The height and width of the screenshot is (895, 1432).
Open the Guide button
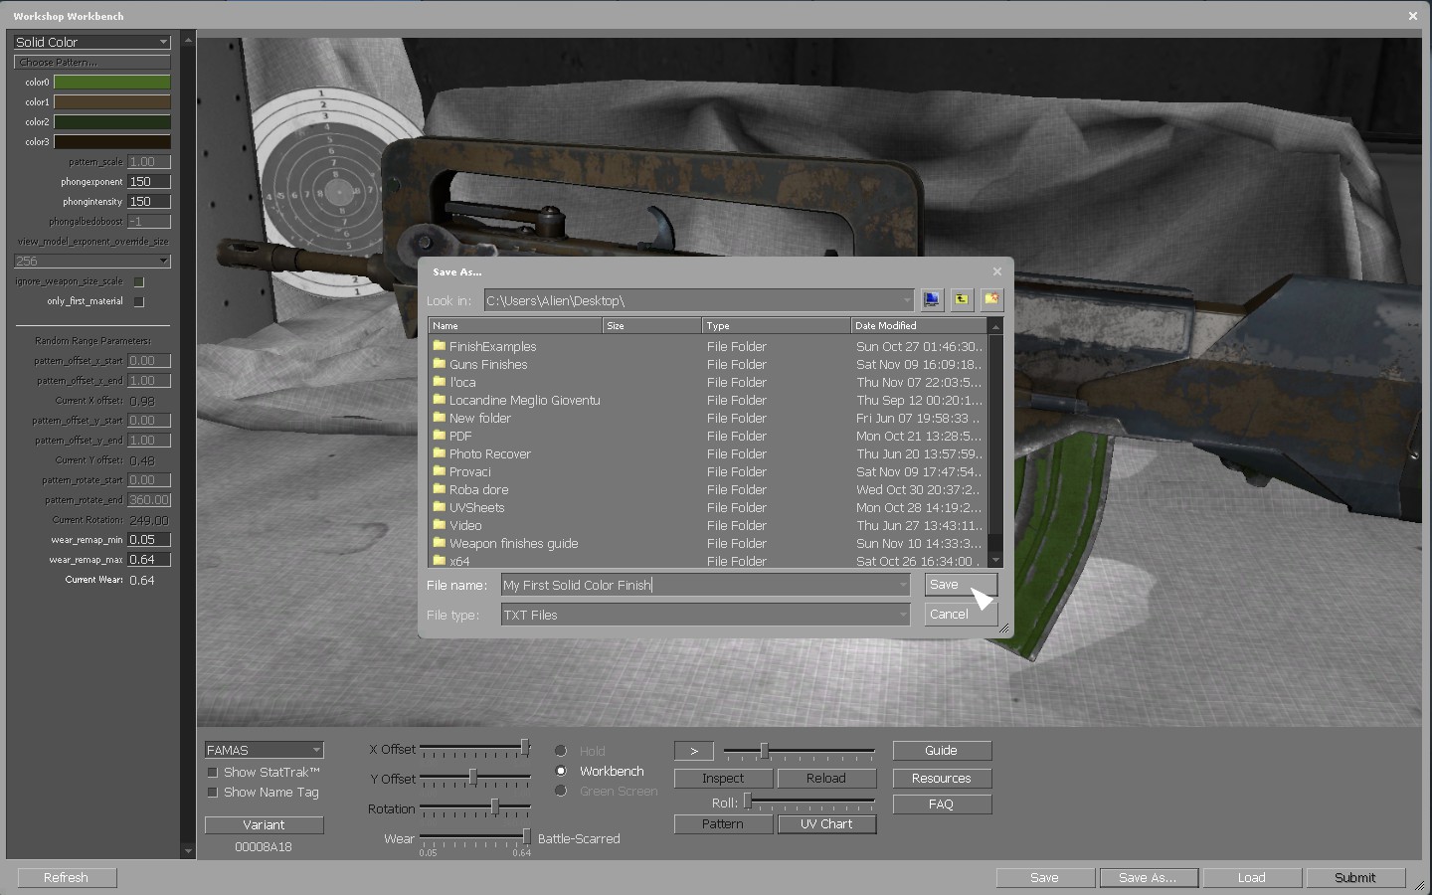tap(942, 751)
